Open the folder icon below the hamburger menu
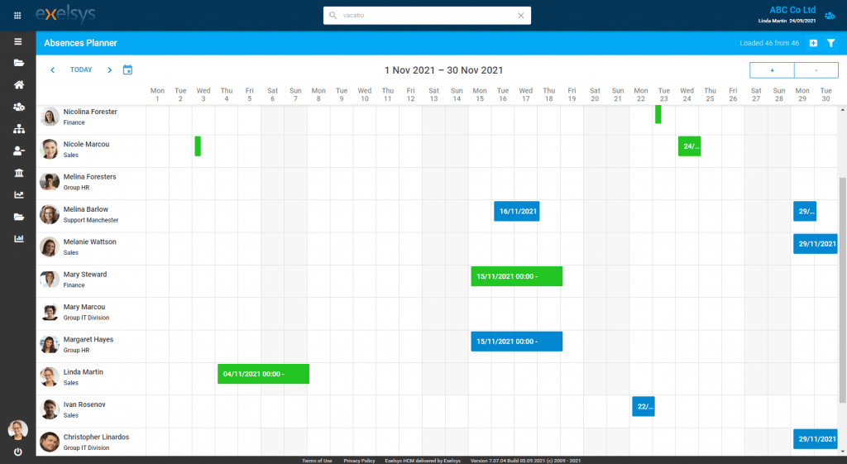This screenshot has height=464, width=847. pos(19,63)
